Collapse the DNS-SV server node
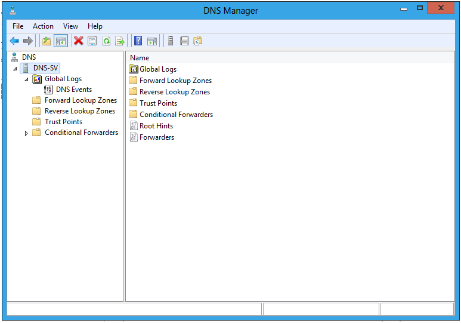 point(15,69)
